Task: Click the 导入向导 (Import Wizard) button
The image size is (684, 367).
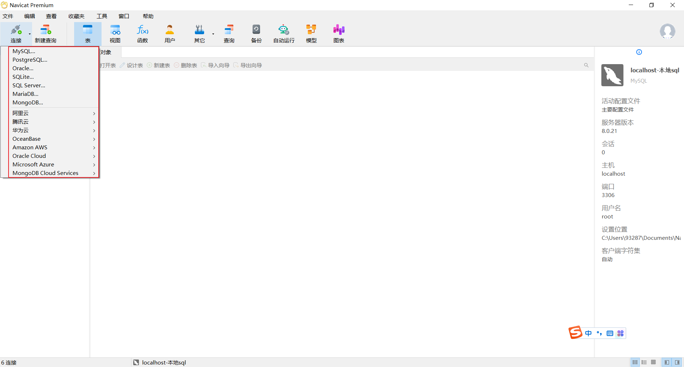Action: pos(215,66)
